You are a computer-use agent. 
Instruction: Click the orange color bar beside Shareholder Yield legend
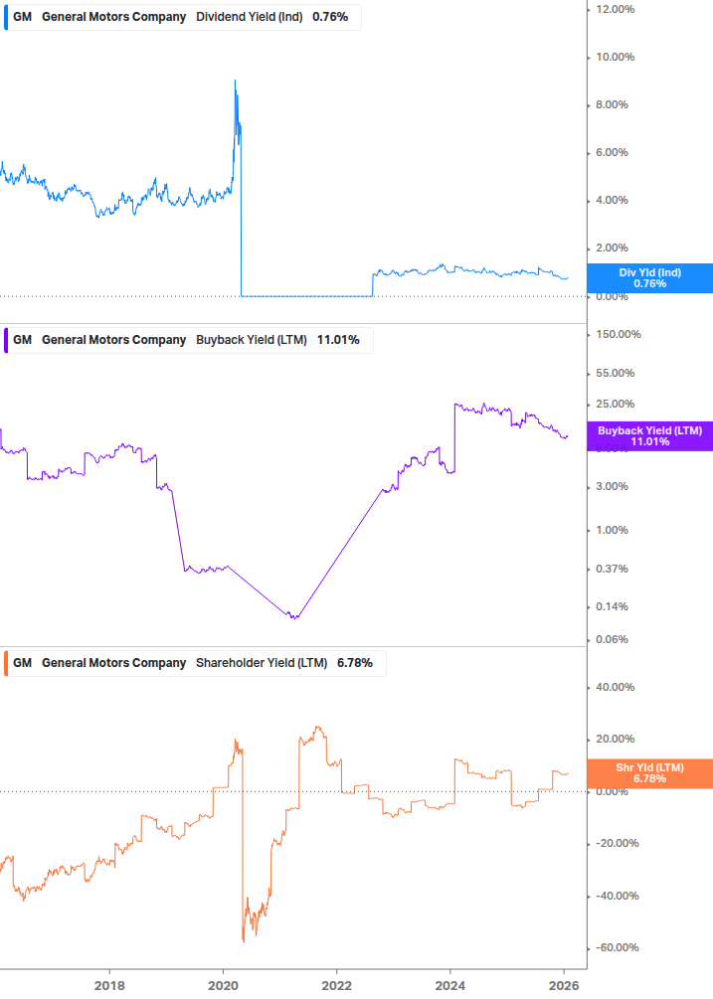click(x=6, y=662)
